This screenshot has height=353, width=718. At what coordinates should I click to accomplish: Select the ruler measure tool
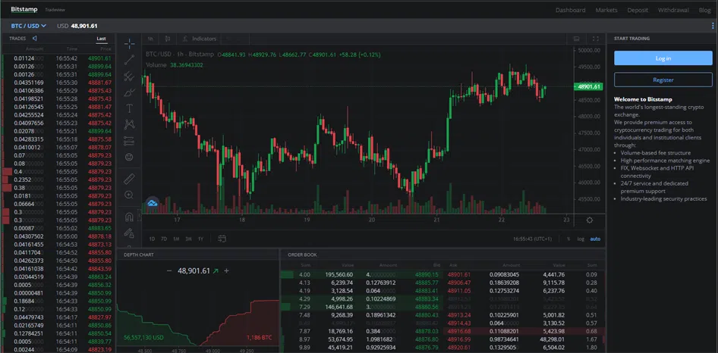click(130, 179)
